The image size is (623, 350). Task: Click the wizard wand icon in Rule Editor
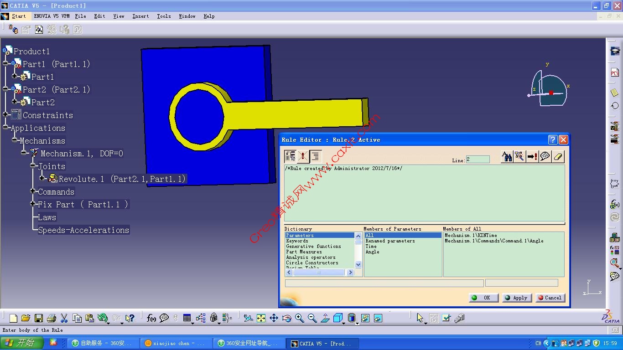click(x=519, y=156)
